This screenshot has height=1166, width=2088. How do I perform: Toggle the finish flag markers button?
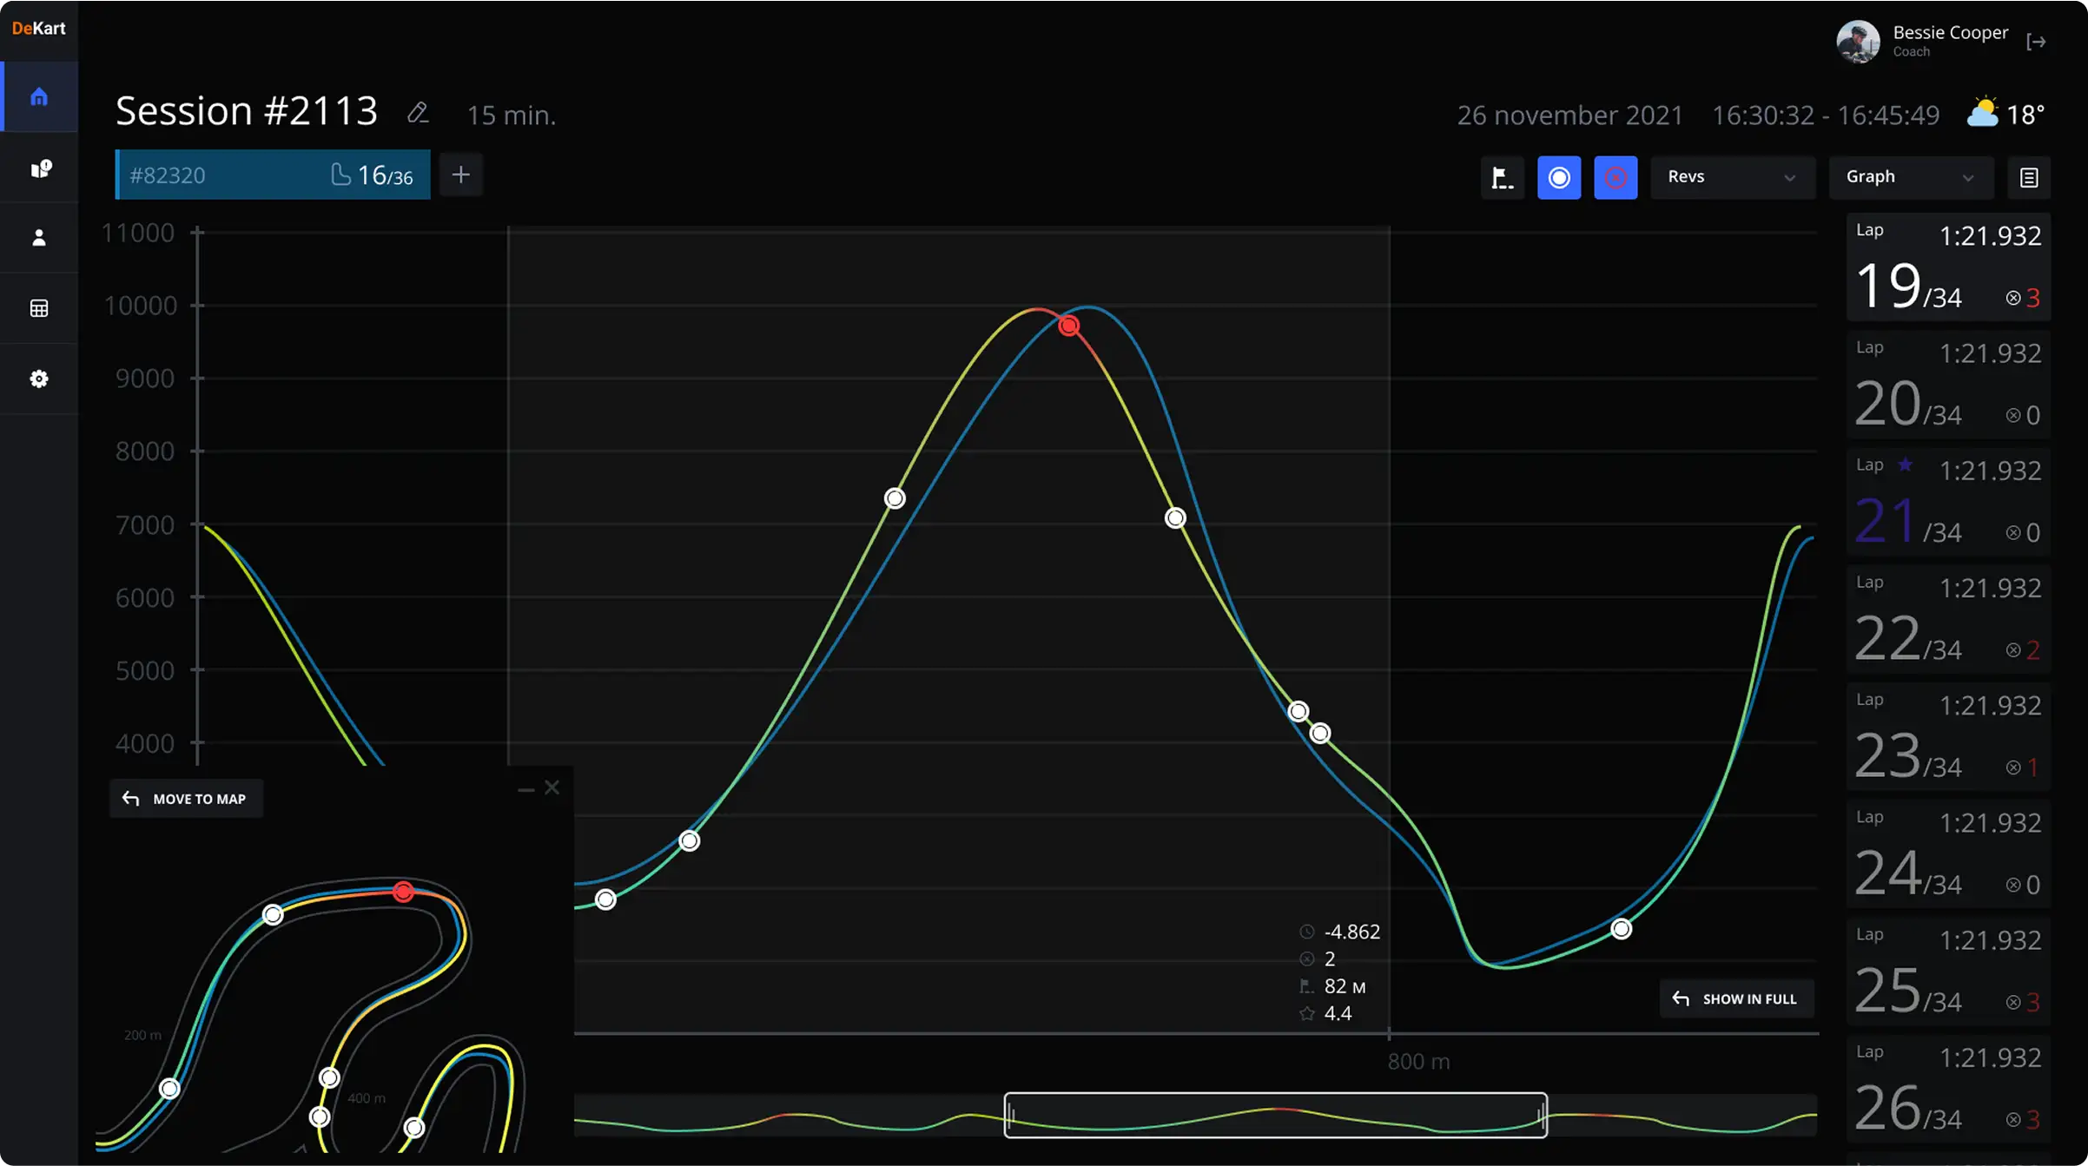click(1502, 177)
